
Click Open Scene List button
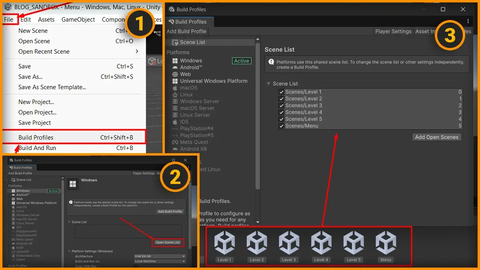(x=168, y=242)
